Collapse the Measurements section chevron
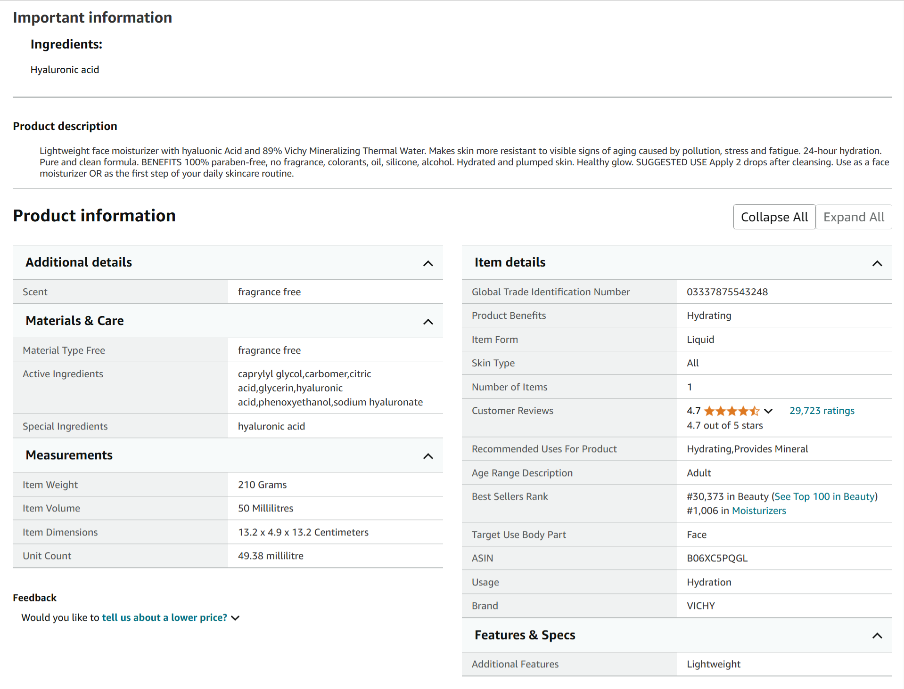This screenshot has height=689, width=904. coord(427,456)
